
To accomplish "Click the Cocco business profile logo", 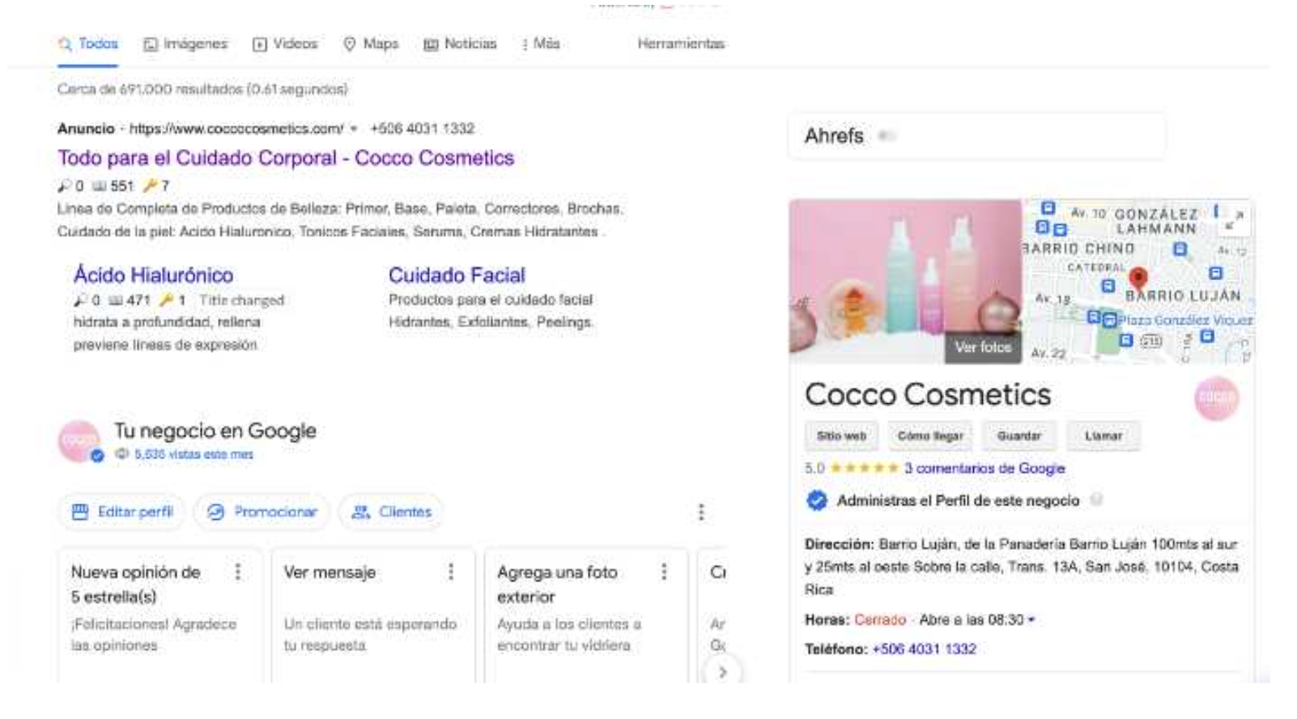I will coord(79,441).
